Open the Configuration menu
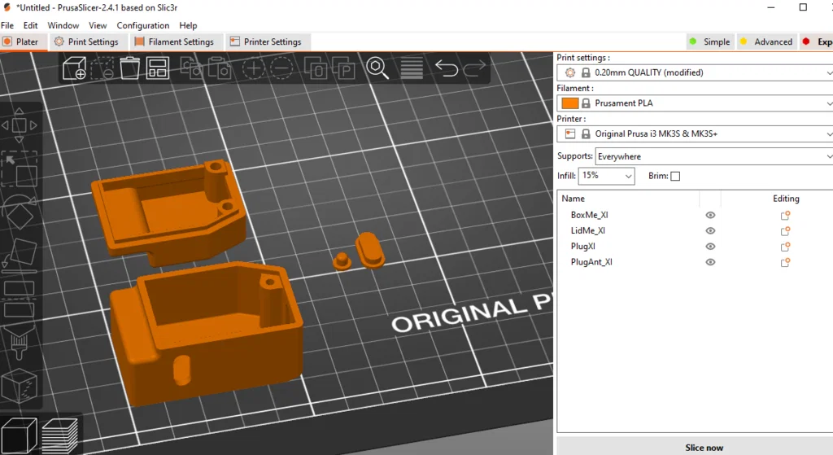 tap(142, 26)
